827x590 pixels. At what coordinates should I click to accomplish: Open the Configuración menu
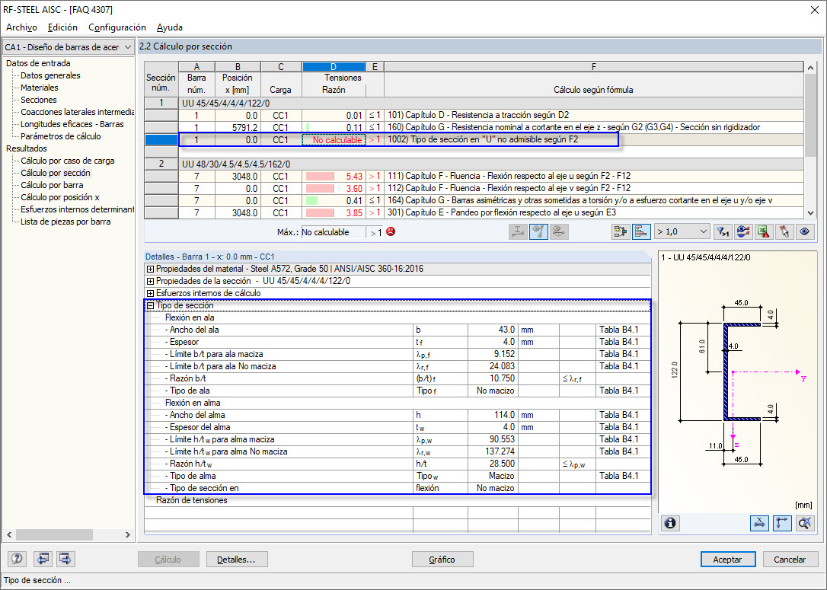pos(117,27)
